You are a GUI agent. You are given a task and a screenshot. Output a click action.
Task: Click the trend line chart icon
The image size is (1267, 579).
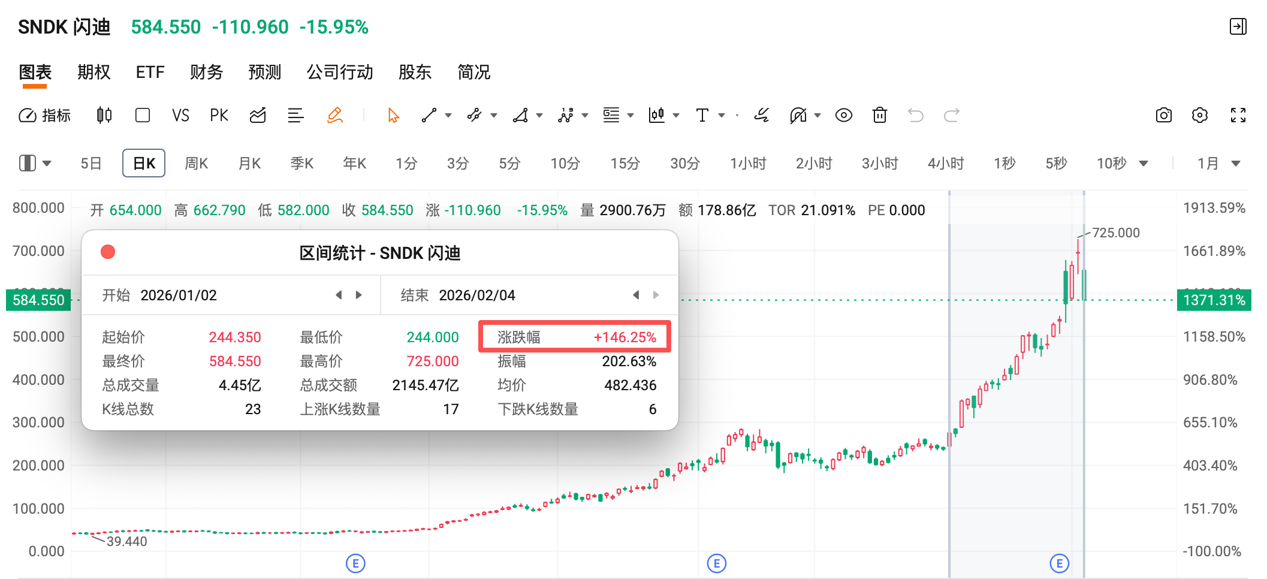(258, 115)
